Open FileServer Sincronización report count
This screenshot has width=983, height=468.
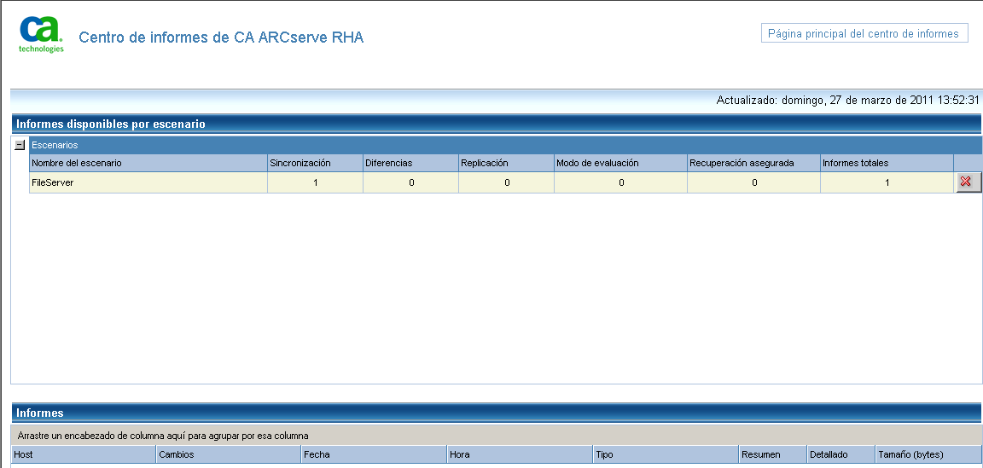316,182
